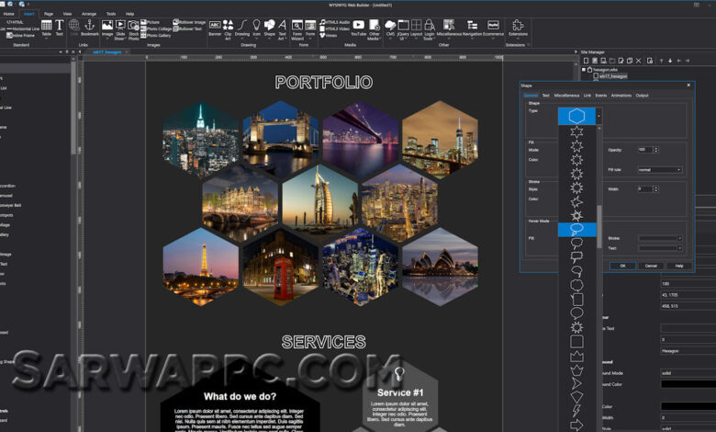Insert a Banner object

click(215, 28)
